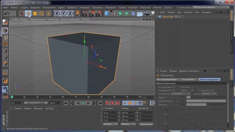The width and height of the screenshot is (235, 132).
Task: Open Файл menu in main menu bar
Action: coord(6,7)
